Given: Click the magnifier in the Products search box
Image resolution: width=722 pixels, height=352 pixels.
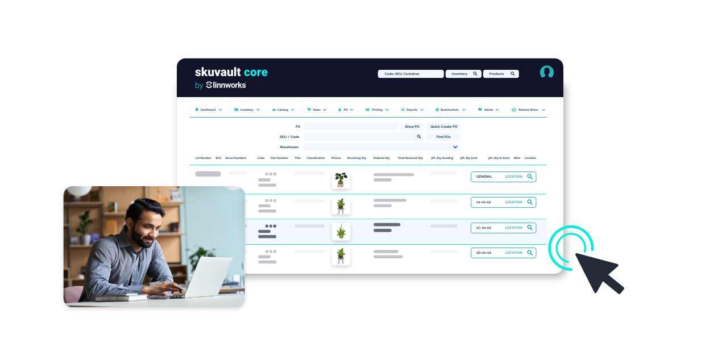Looking at the screenshot, I should [x=512, y=74].
